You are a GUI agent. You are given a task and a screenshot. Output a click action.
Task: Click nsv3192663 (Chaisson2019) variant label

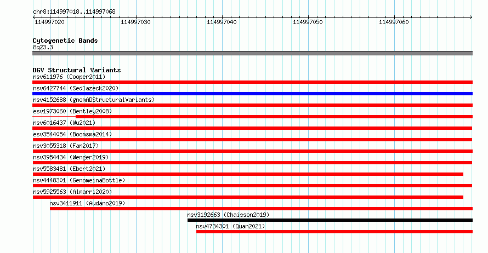[x=228, y=215]
